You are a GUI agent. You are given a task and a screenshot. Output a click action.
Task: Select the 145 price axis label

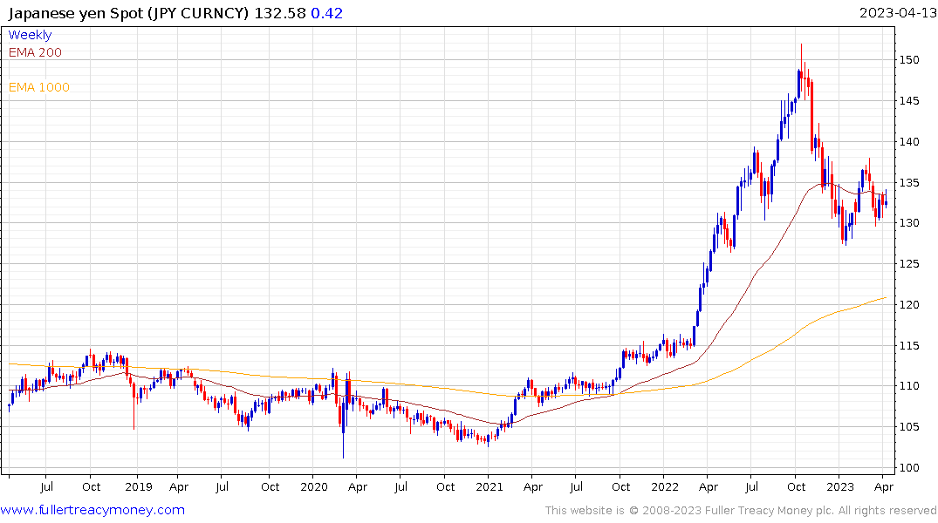click(909, 100)
